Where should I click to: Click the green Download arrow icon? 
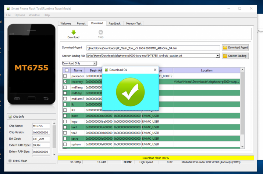[73, 32]
